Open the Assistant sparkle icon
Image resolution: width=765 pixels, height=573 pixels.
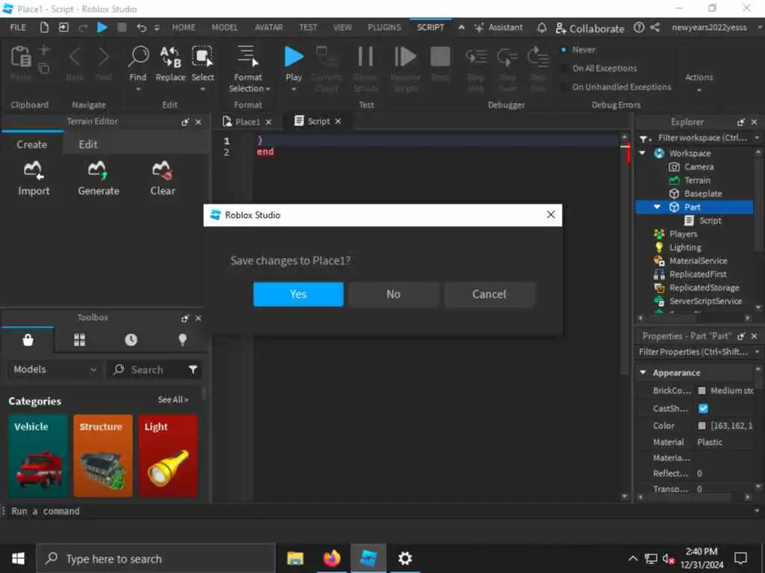[x=479, y=28]
